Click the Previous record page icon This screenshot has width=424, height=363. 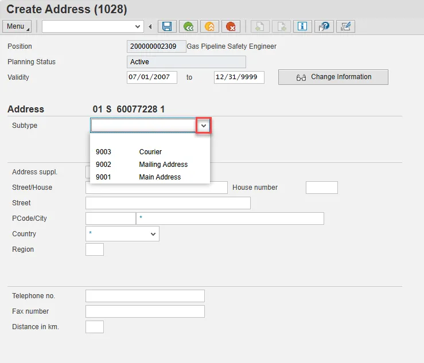[260, 26]
